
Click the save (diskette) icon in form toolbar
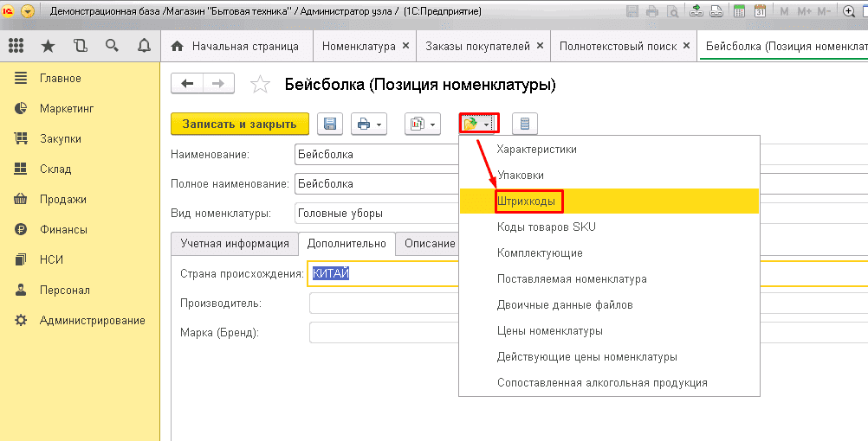click(330, 125)
